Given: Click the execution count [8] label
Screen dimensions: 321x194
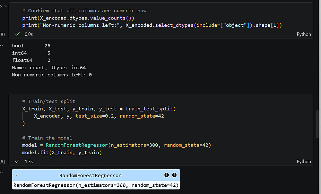Looking at the screenshot, I should 3,34.
